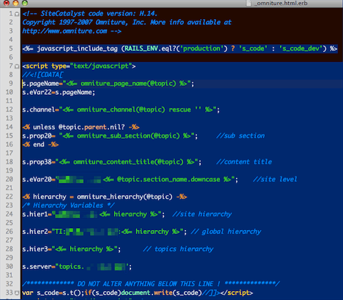Image resolution: width=343 pixels, height=300 pixels.
Task: Click 's.hier3' on line 28
Action: tap(35, 249)
